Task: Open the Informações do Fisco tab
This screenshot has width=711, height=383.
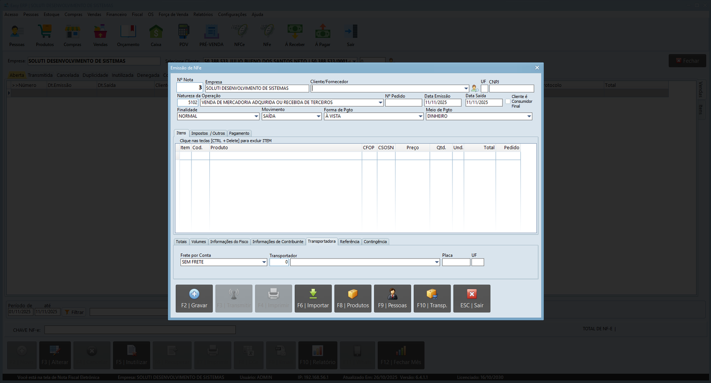Action: 229,242
